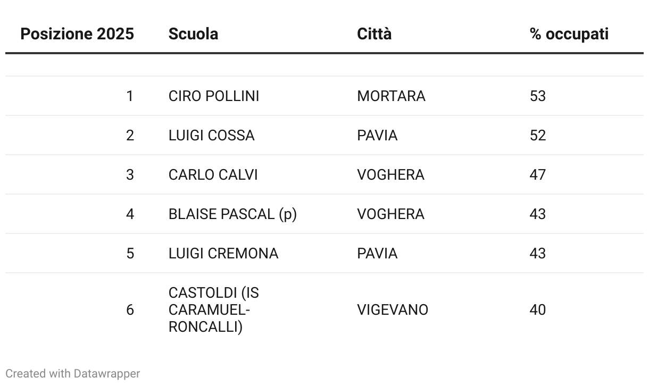Click the % occupati column header

[x=569, y=34]
